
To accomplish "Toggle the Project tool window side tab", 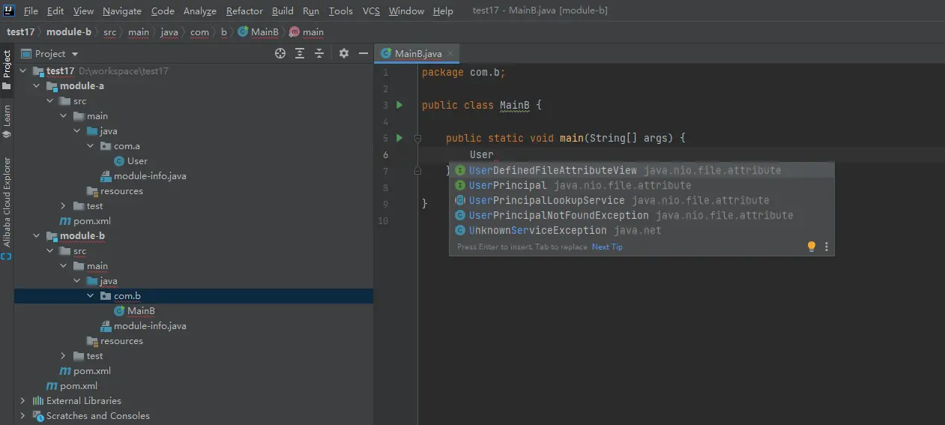I will point(7,65).
